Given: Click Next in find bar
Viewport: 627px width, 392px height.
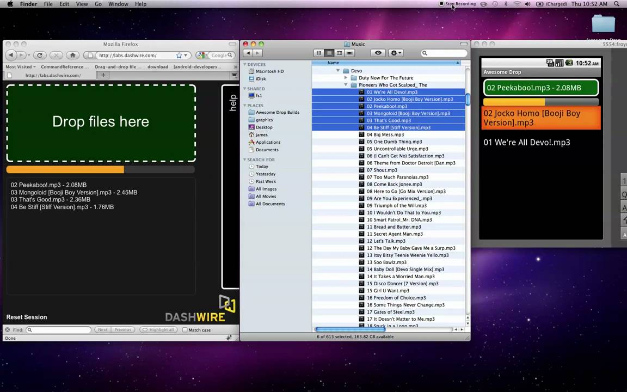Looking at the screenshot, I should click(103, 329).
